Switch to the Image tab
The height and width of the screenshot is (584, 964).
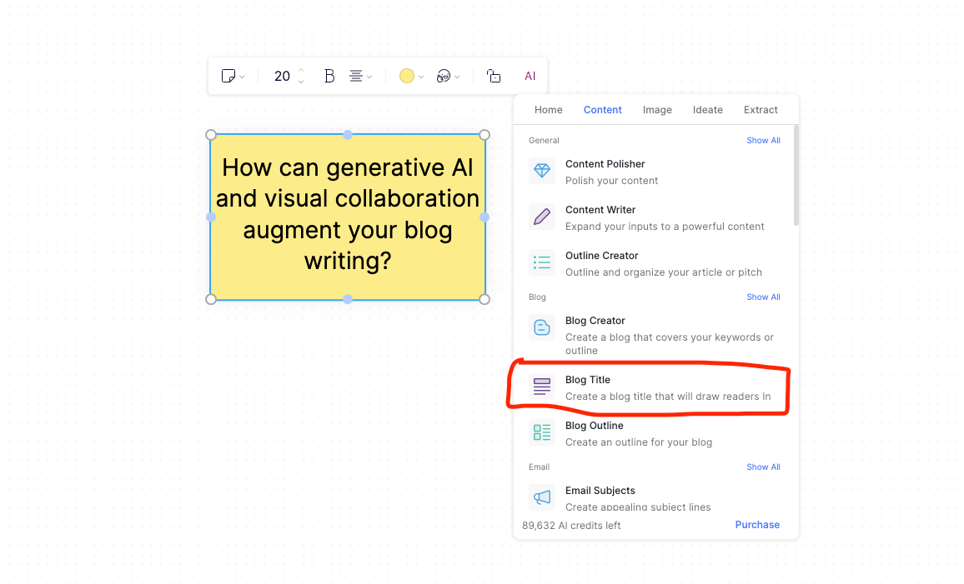click(x=657, y=110)
